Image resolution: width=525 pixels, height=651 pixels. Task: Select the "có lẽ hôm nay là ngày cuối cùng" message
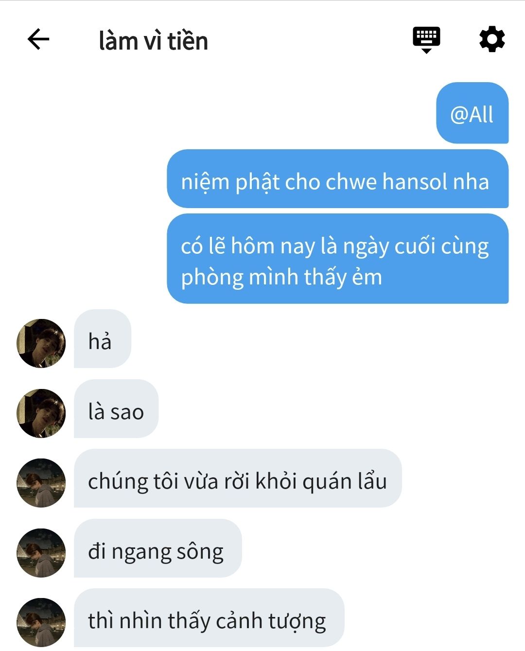(x=338, y=259)
